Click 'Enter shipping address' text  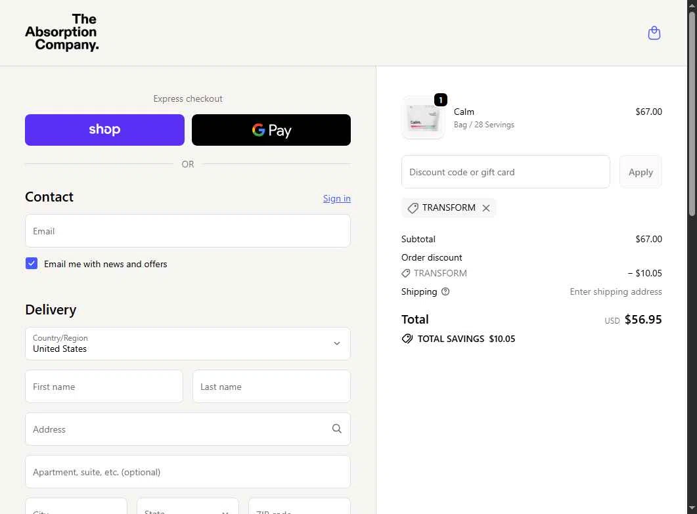[x=616, y=291]
